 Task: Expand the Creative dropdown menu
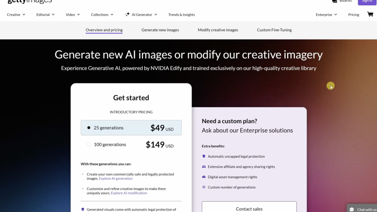(16, 15)
